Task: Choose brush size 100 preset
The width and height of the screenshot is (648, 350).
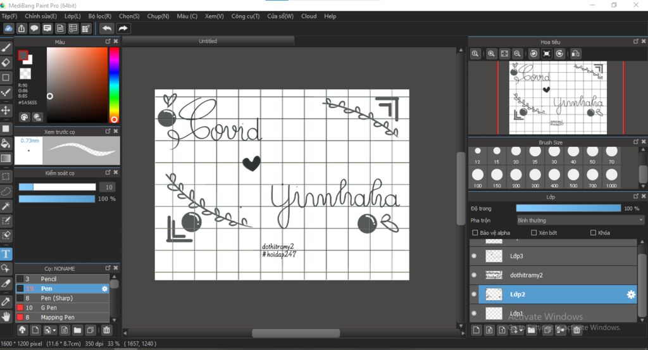Action: pyautogui.click(x=478, y=178)
